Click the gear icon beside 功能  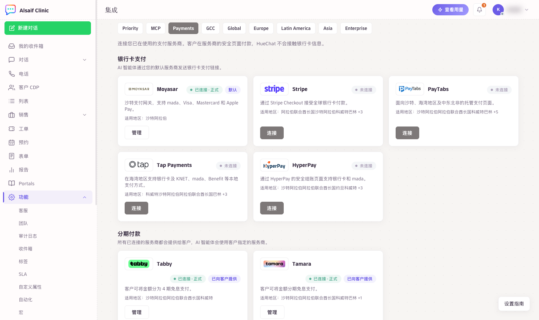(12, 197)
